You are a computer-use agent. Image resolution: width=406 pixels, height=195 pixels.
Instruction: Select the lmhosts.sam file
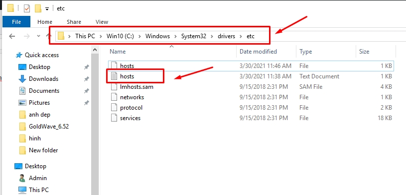pyautogui.click(x=251, y=87)
